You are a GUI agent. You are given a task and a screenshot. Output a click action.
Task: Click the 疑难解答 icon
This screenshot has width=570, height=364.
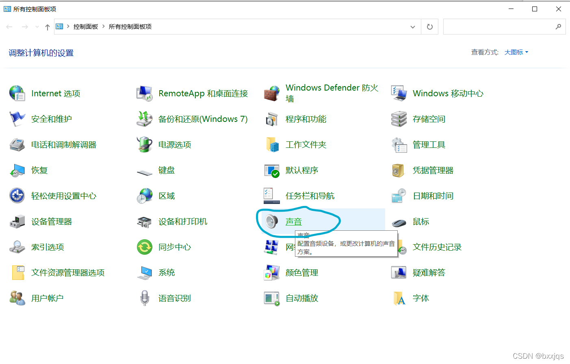click(x=399, y=273)
